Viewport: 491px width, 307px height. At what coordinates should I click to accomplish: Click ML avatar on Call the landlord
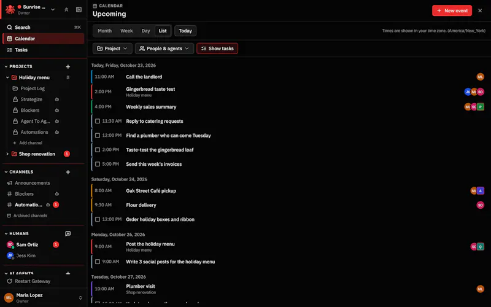[480, 77]
